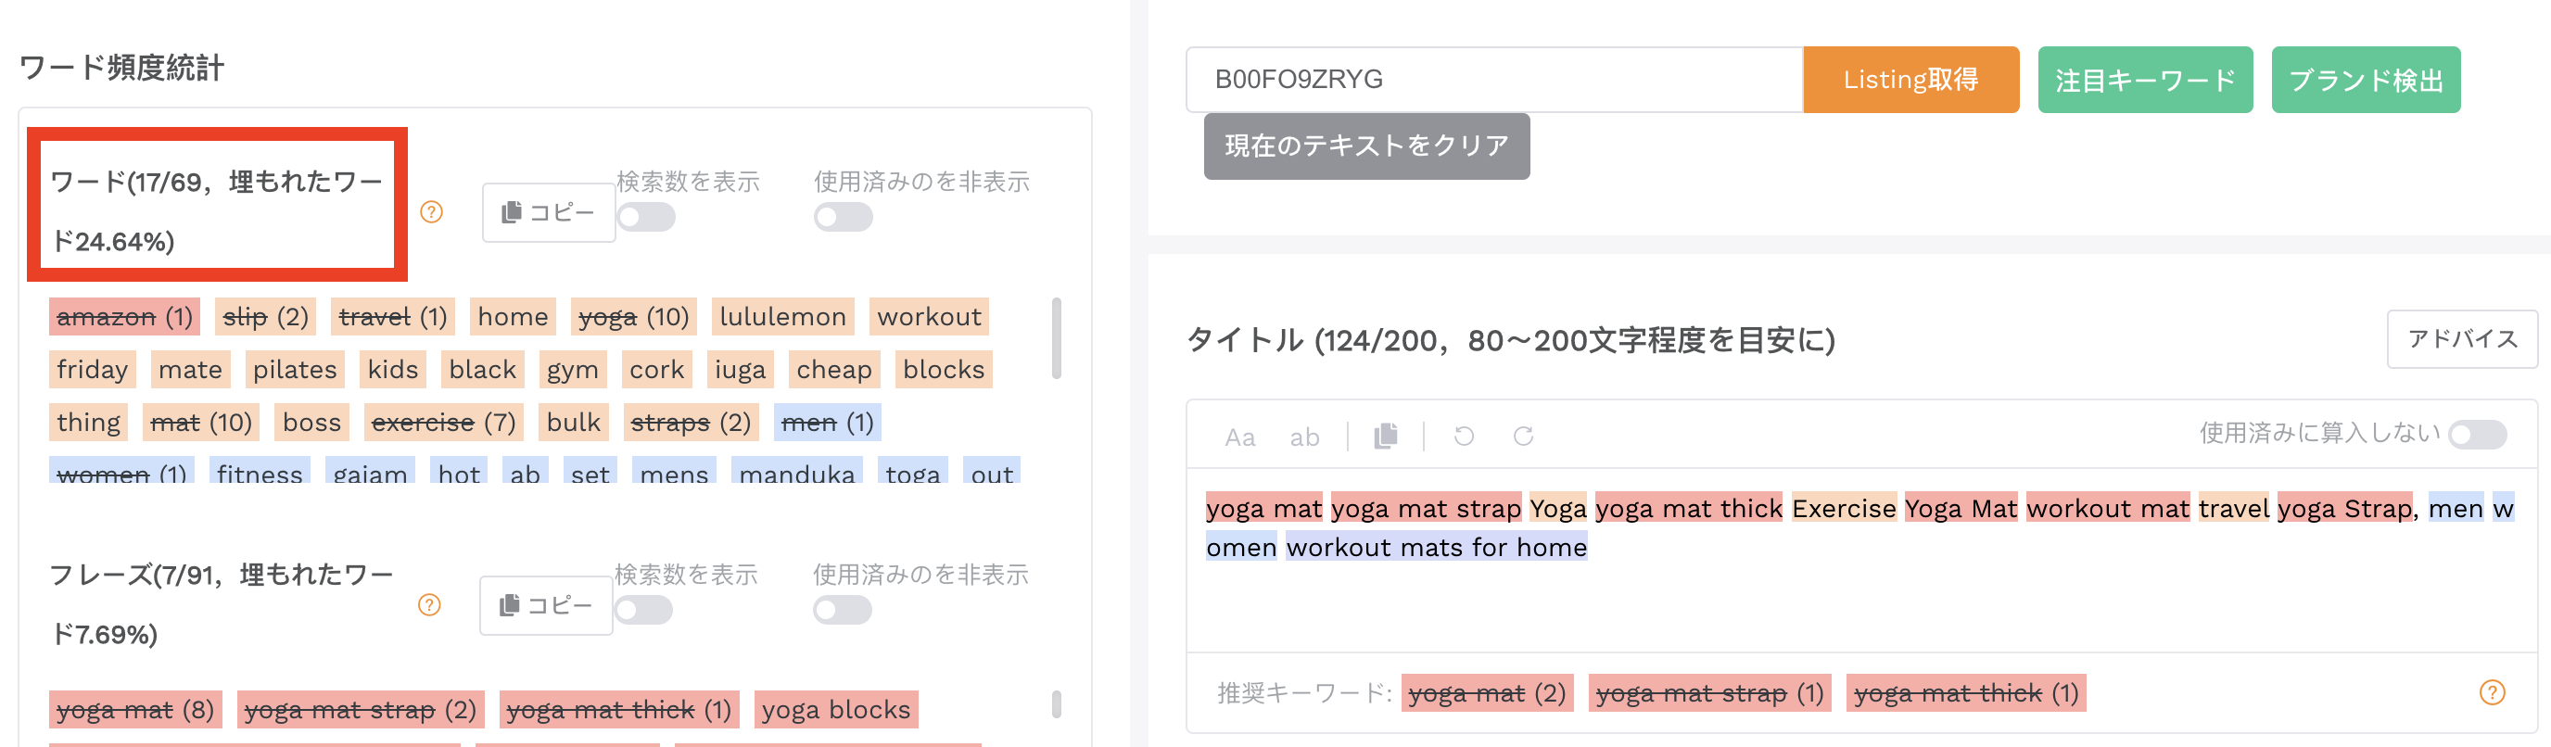The height and width of the screenshot is (747, 2551).
Task: Open the アドバイス button for the title
Action: pos(2462,339)
